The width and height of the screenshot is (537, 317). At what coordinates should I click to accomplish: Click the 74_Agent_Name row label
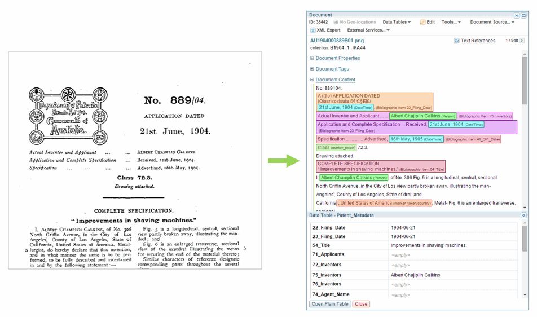331,294
